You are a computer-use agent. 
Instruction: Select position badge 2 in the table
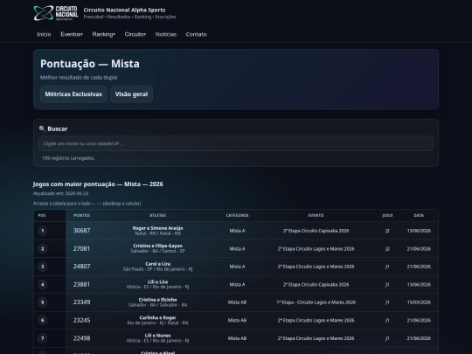coord(43,248)
